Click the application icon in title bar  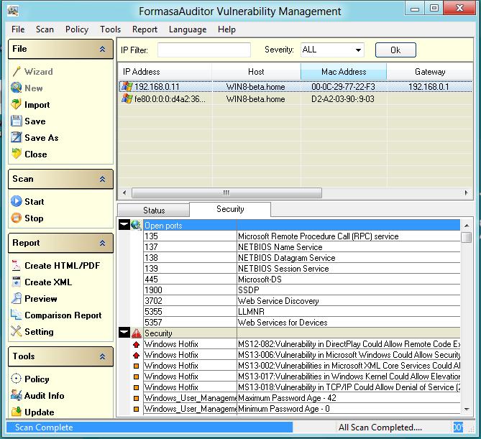point(13,11)
